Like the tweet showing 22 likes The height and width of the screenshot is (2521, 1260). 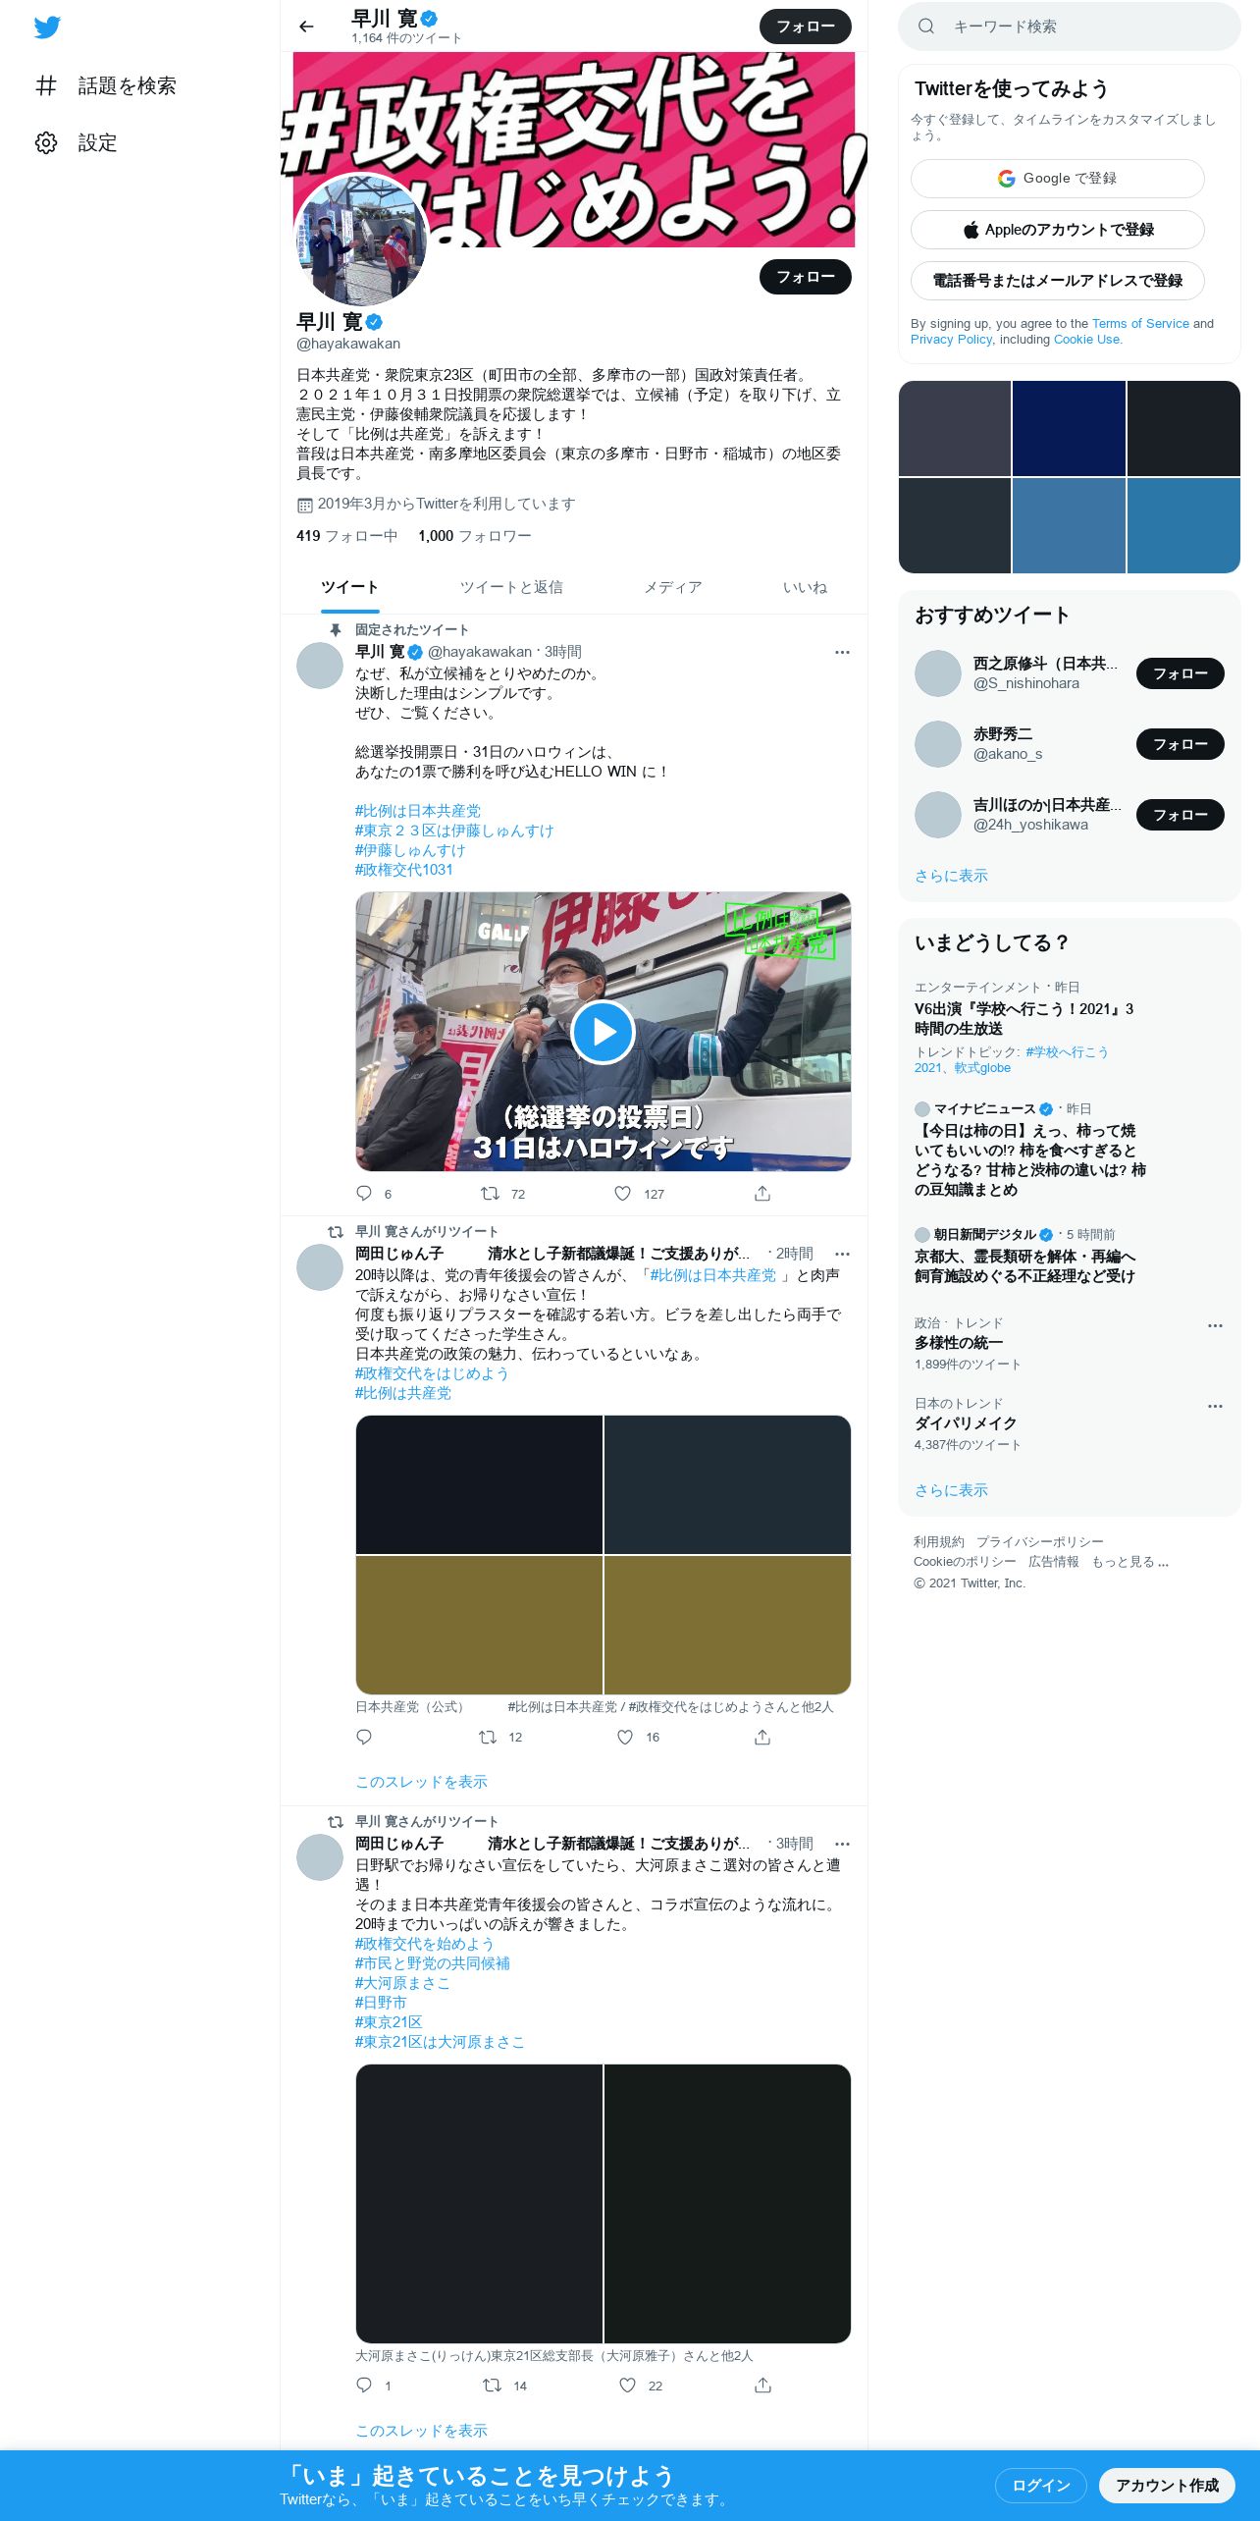click(x=627, y=2385)
